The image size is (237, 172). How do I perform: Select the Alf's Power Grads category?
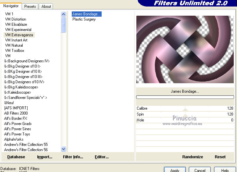pos(18,124)
